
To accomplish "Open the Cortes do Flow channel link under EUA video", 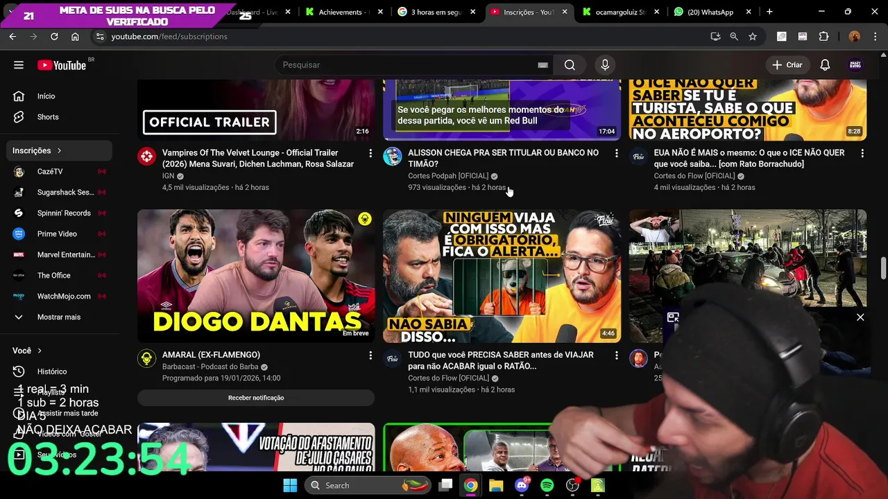I will pyautogui.click(x=694, y=176).
